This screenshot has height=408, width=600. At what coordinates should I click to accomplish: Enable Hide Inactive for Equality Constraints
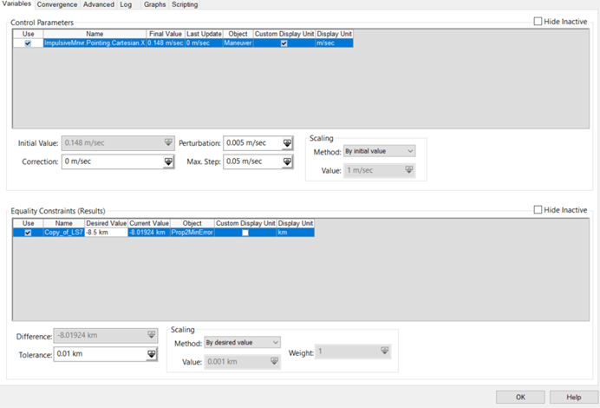point(538,210)
